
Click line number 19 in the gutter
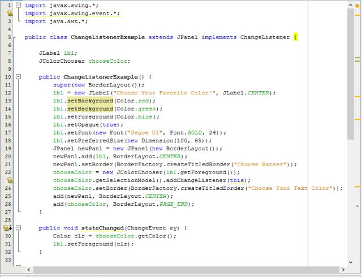pyautogui.click(x=8, y=149)
